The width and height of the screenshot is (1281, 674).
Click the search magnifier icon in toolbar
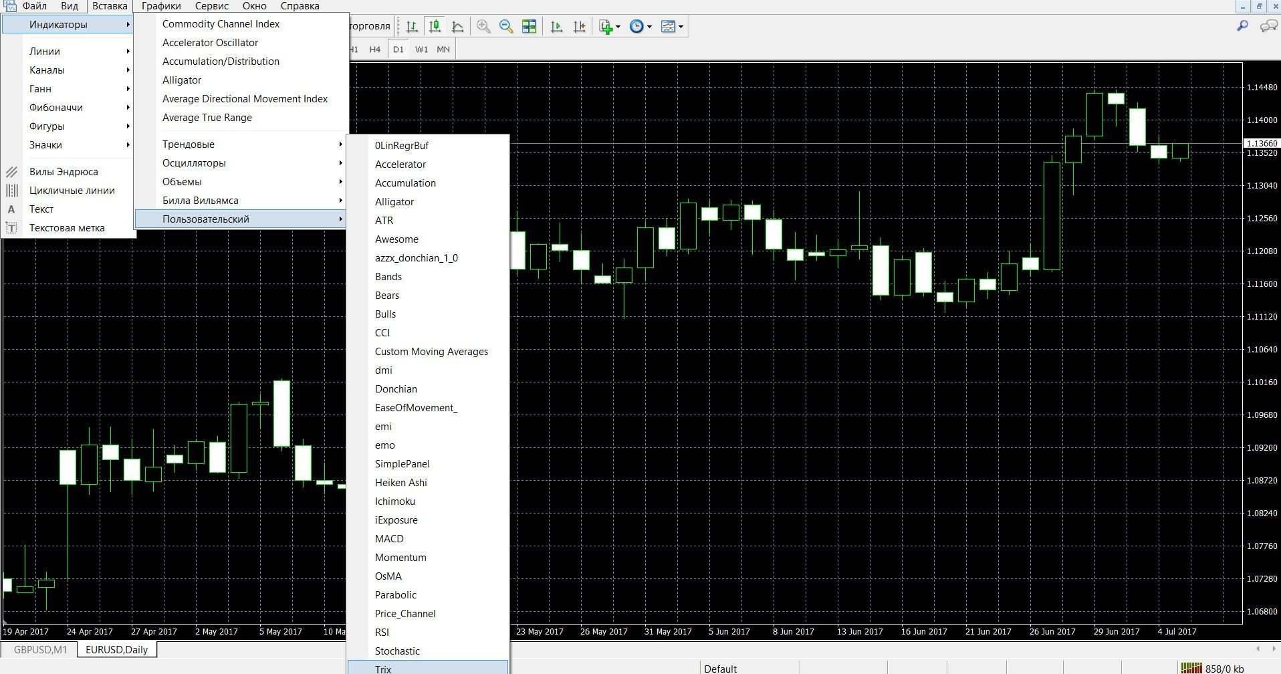(x=1242, y=26)
